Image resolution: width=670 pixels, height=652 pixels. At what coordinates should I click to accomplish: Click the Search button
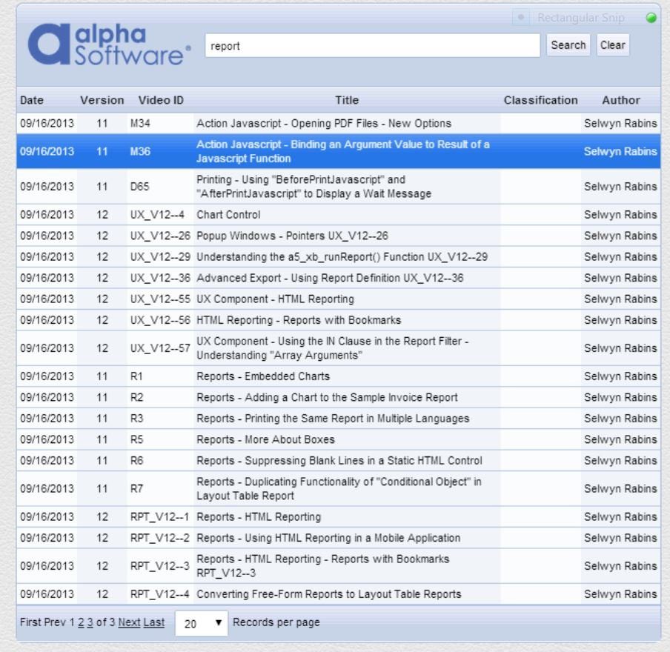pos(568,45)
